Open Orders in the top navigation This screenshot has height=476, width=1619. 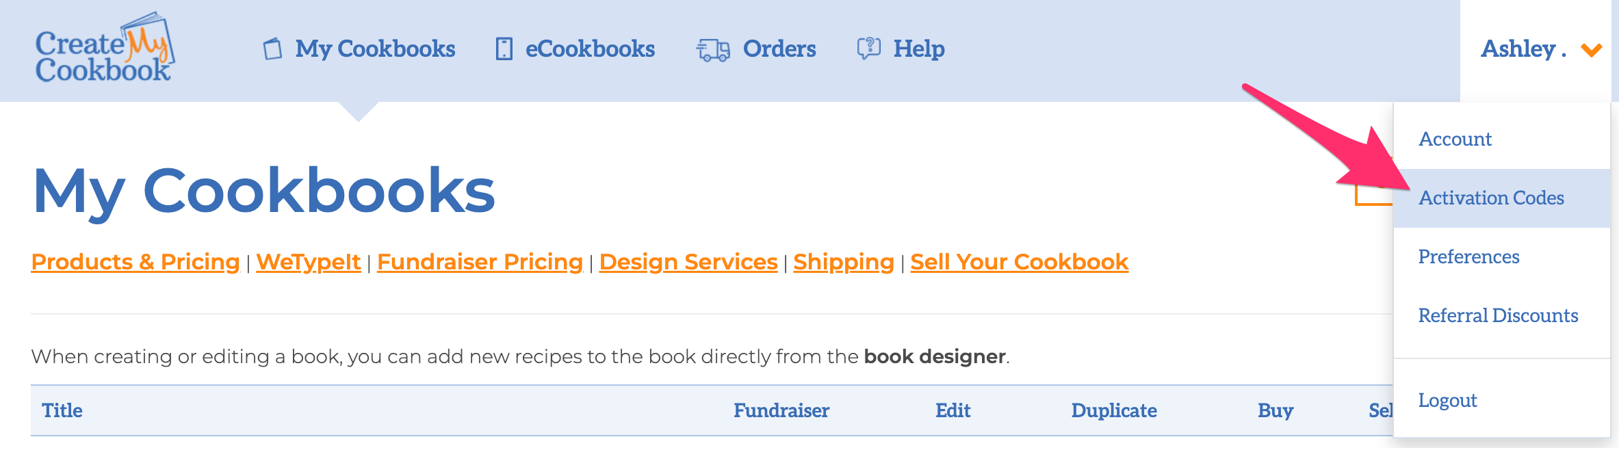pyautogui.click(x=779, y=49)
